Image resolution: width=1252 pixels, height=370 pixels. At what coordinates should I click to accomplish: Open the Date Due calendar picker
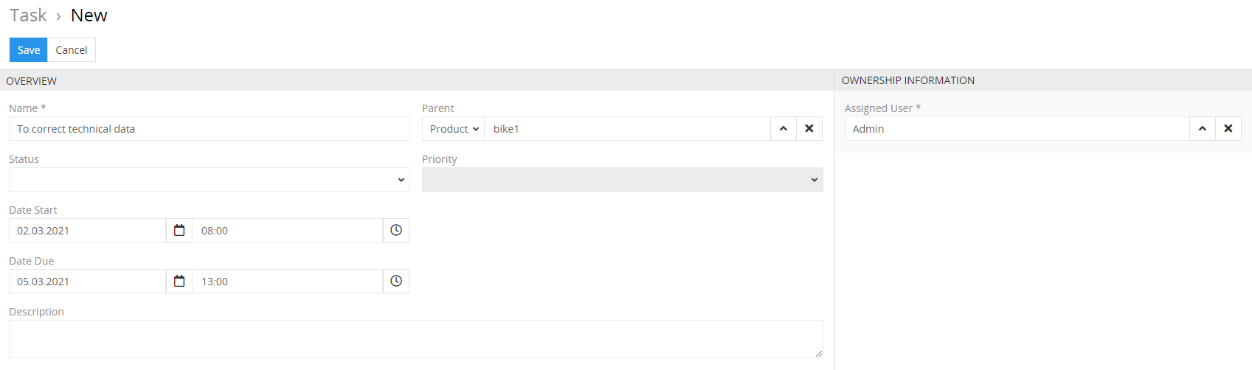pyautogui.click(x=179, y=282)
